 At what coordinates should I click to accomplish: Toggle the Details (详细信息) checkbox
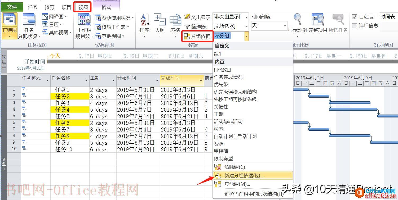355,26
